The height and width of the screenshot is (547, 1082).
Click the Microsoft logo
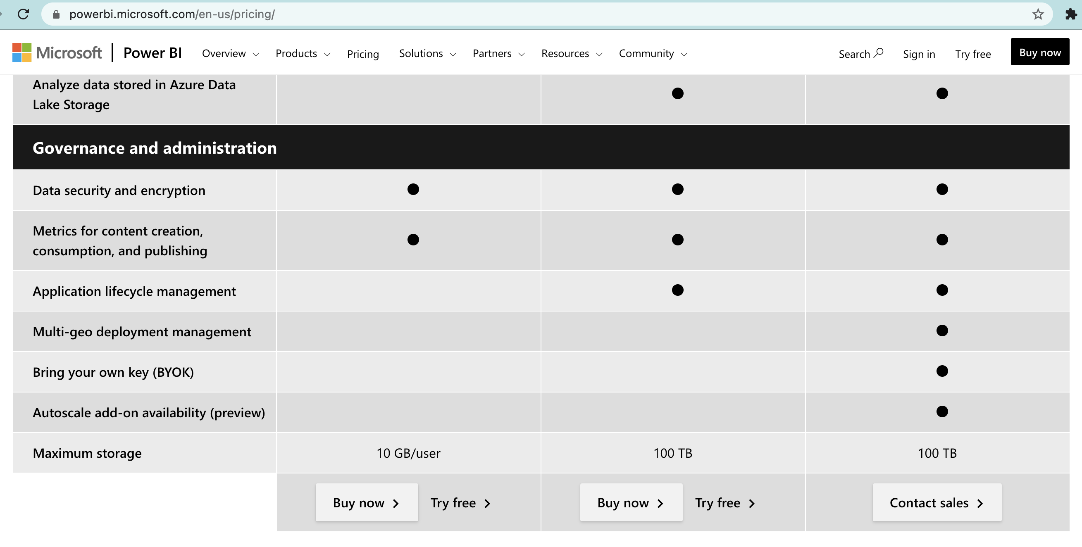[57, 53]
